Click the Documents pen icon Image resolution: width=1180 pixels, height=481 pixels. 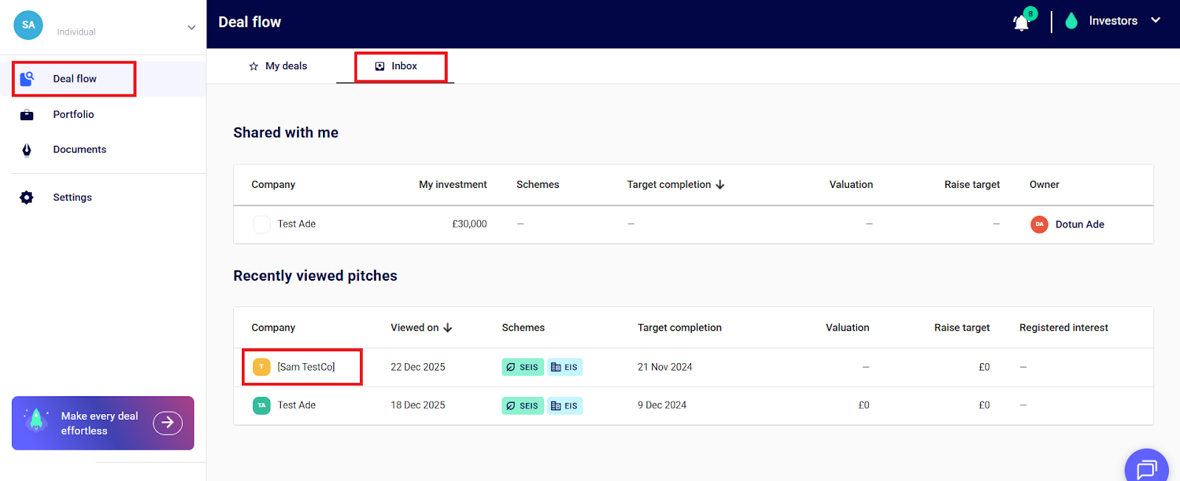pyautogui.click(x=27, y=150)
